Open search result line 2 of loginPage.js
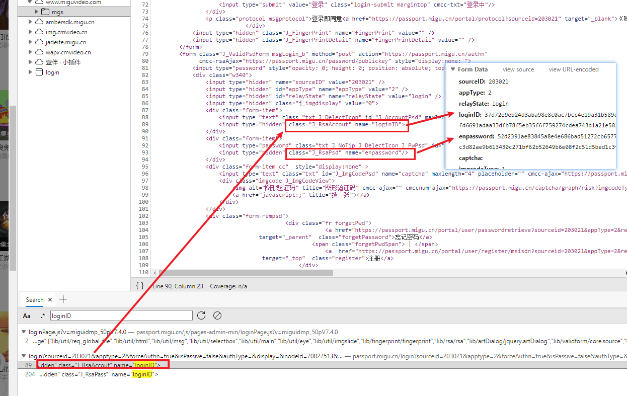The image size is (627, 396). [322, 341]
